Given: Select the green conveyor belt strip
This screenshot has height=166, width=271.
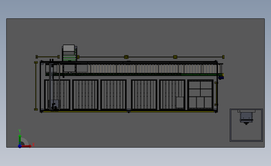Looking at the screenshot, I should (x=133, y=74).
